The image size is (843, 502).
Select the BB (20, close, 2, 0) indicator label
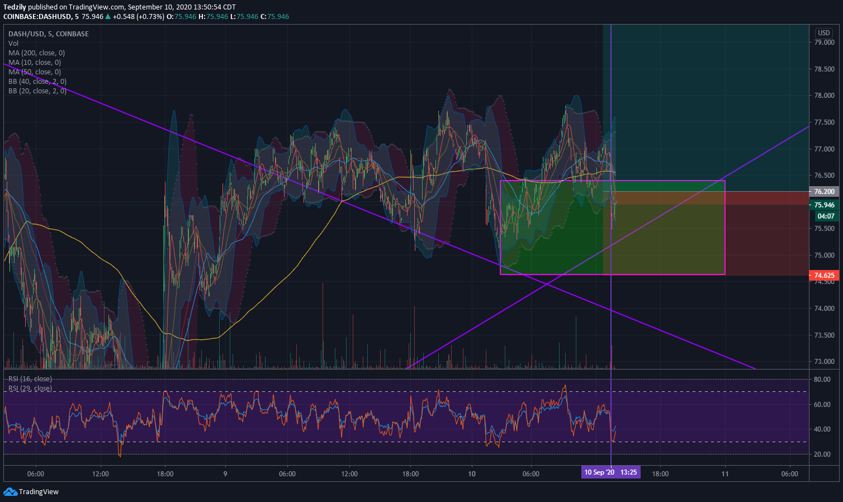point(37,91)
